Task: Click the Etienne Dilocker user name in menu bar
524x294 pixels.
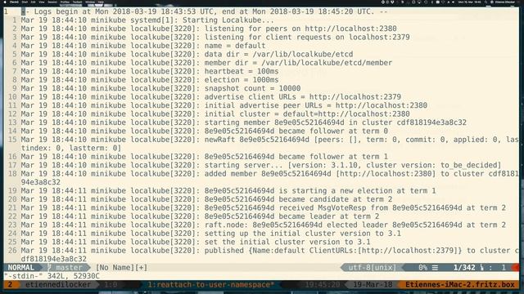Action: pyautogui.click(x=504, y=2)
